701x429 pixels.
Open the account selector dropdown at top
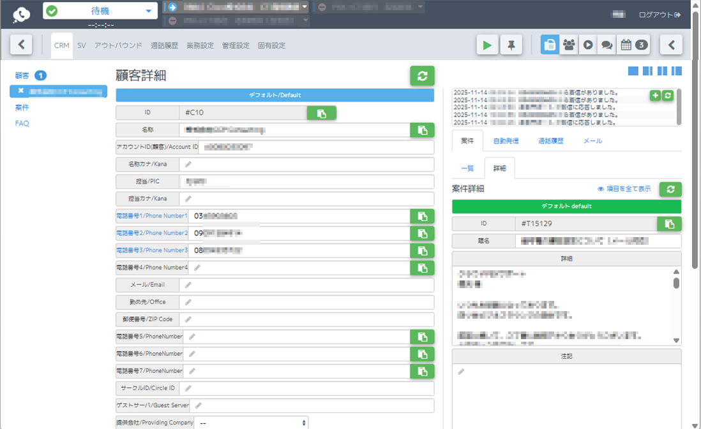pos(243,8)
